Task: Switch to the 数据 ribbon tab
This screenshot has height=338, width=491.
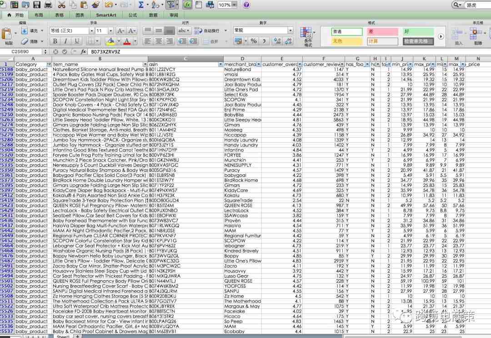Action: [153, 15]
